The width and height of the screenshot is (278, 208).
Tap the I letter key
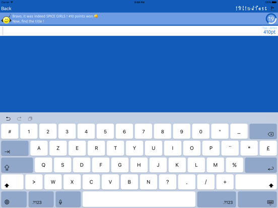pyautogui.click(x=173, y=148)
